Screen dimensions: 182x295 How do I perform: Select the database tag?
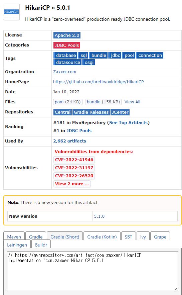(65, 55)
